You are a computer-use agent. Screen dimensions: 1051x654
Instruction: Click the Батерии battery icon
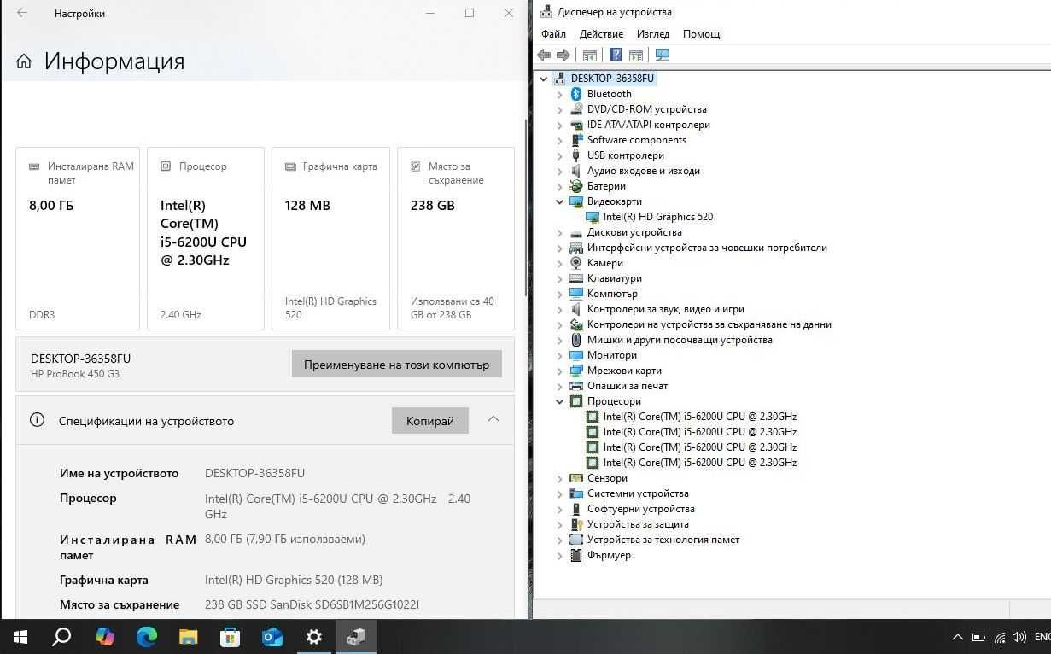click(x=576, y=186)
